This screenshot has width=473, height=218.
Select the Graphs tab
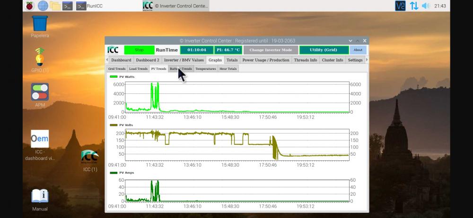point(215,60)
